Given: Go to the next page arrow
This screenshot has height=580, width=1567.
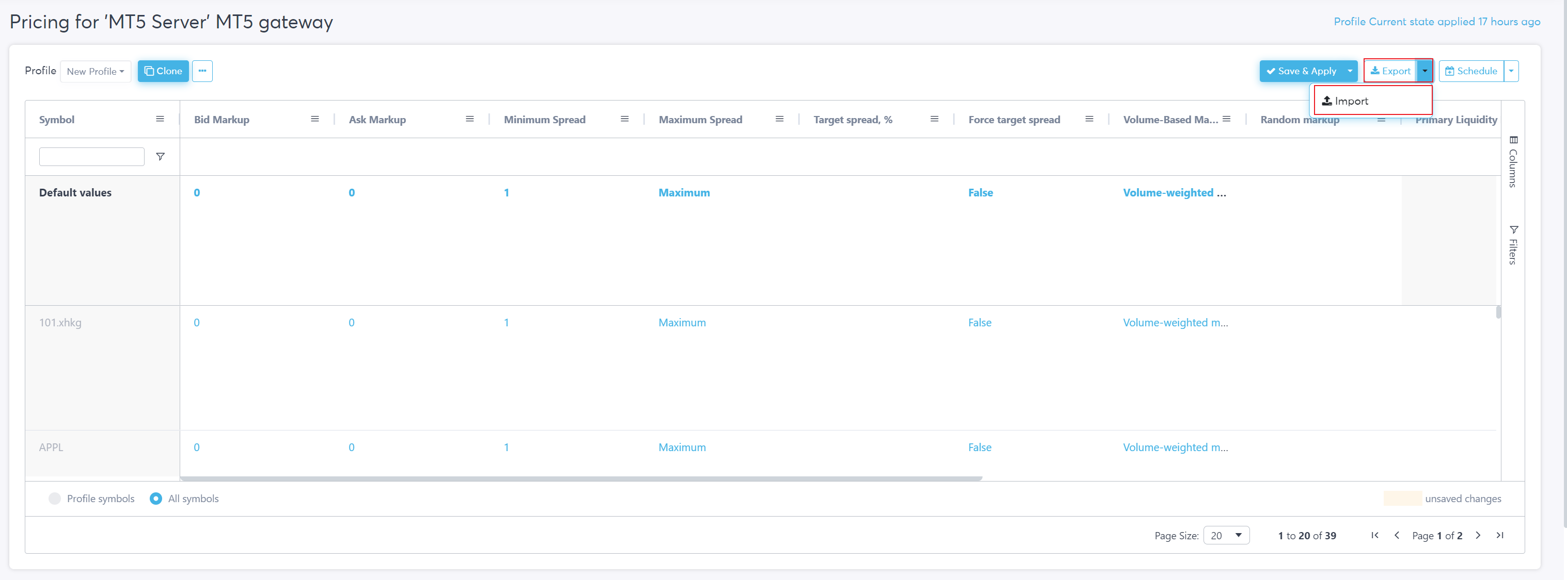Looking at the screenshot, I should click(x=1478, y=535).
